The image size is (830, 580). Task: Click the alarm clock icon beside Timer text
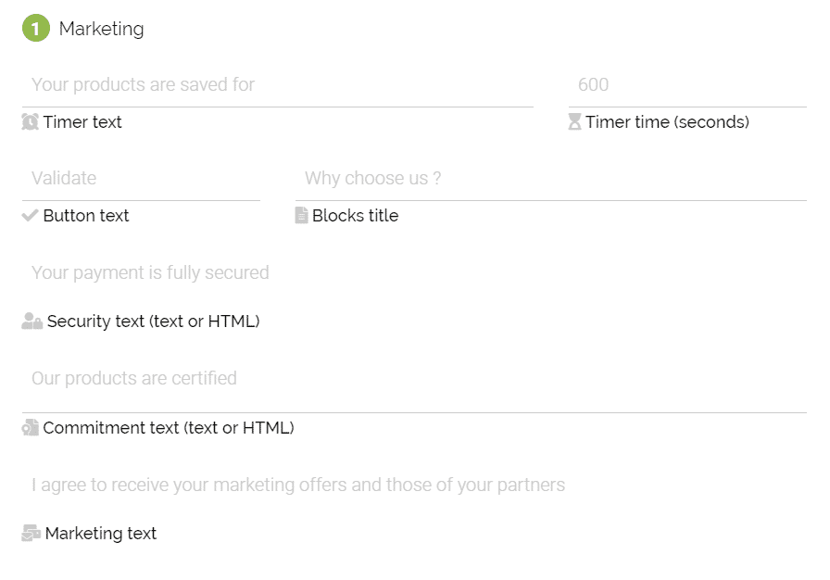(31, 121)
